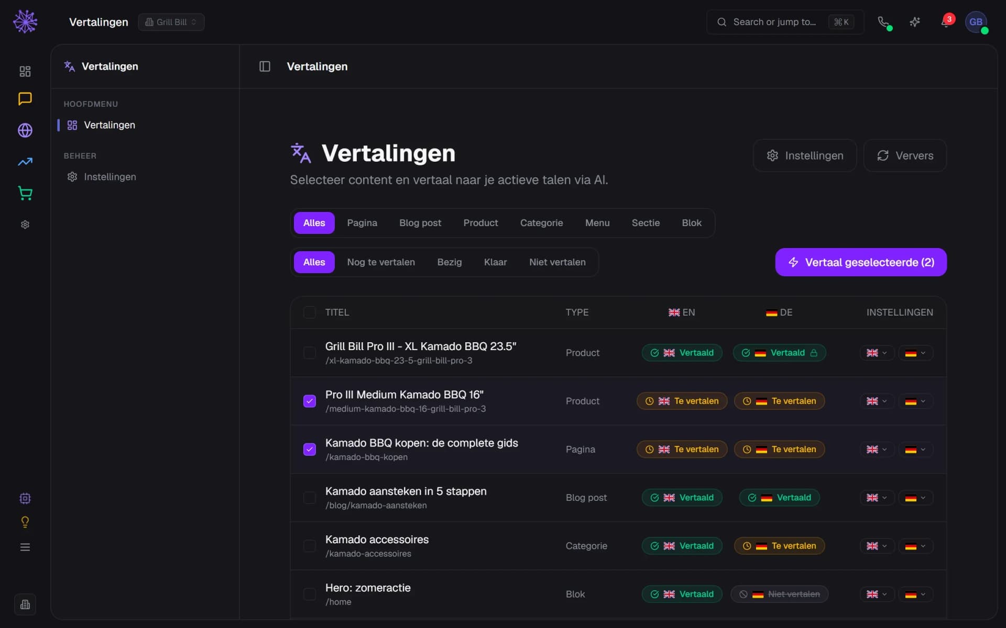Uncheck the Pro III Medium Kamado BBQ 16" checkbox
Image resolution: width=1006 pixels, height=628 pixels.
[x=310, y=401]
